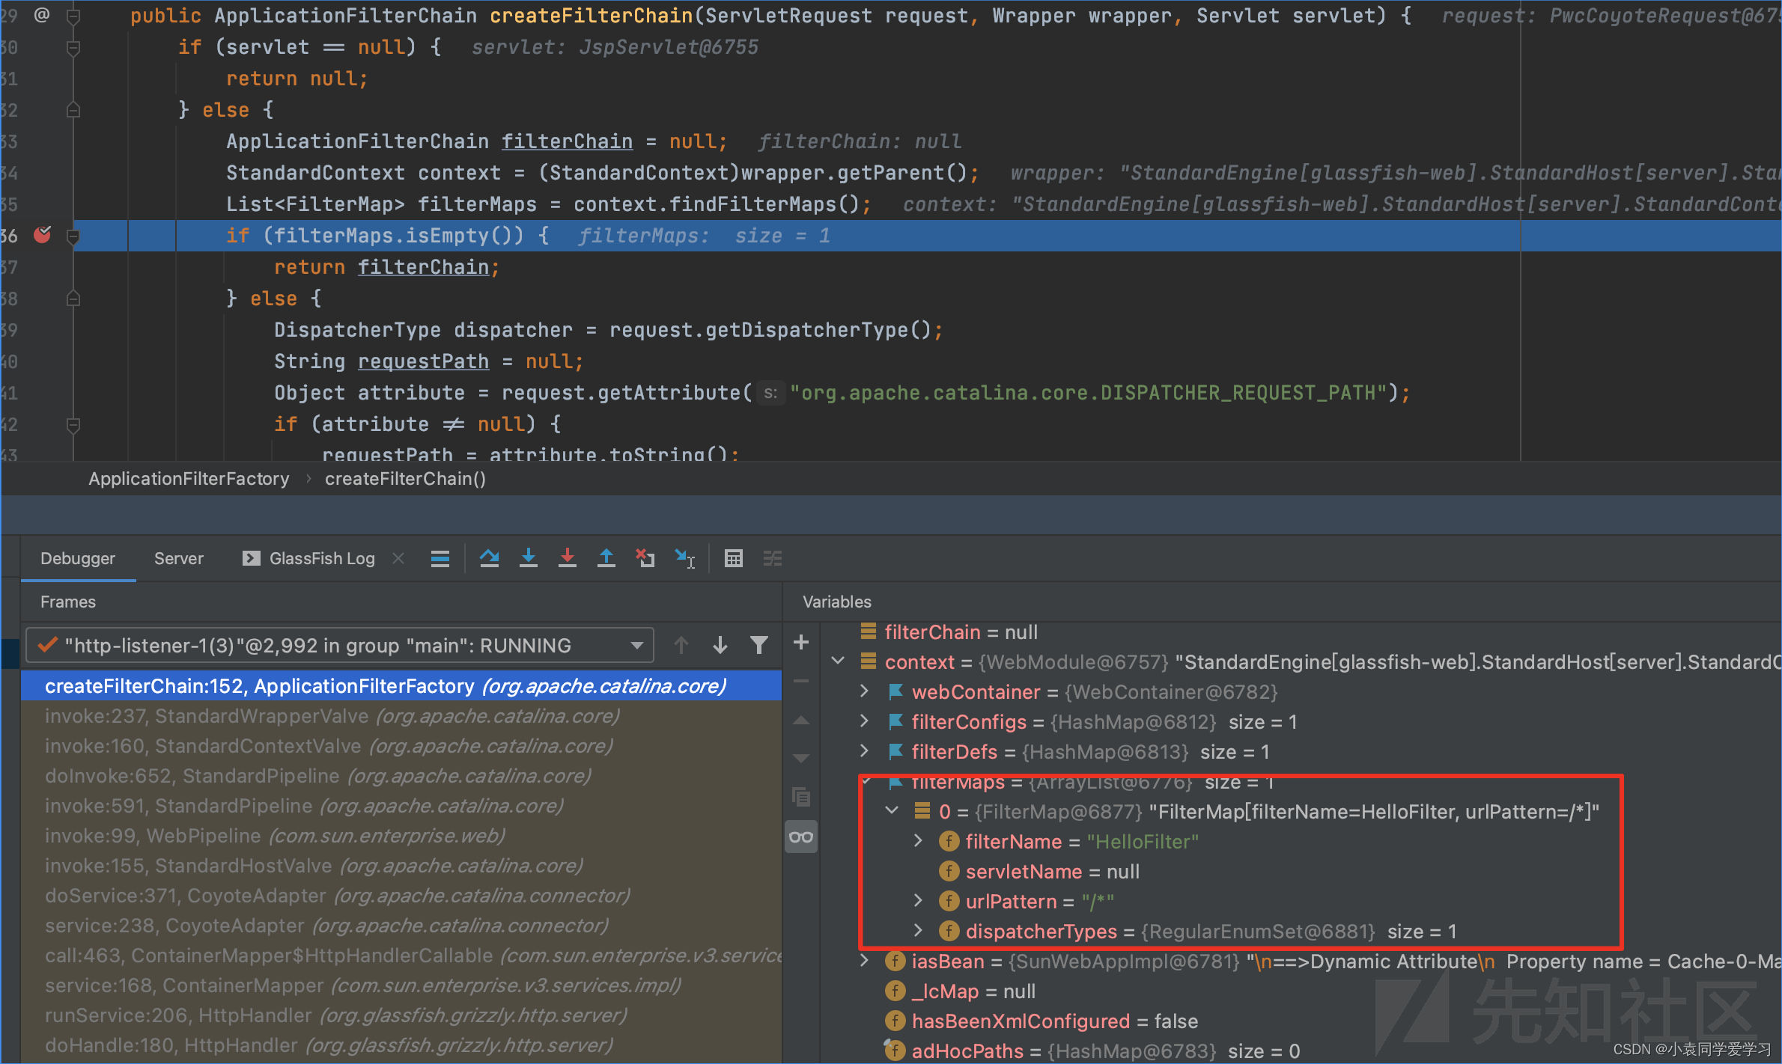
Task: Select invoke:160 StandardContextValve frame
Action: (401, 746)
